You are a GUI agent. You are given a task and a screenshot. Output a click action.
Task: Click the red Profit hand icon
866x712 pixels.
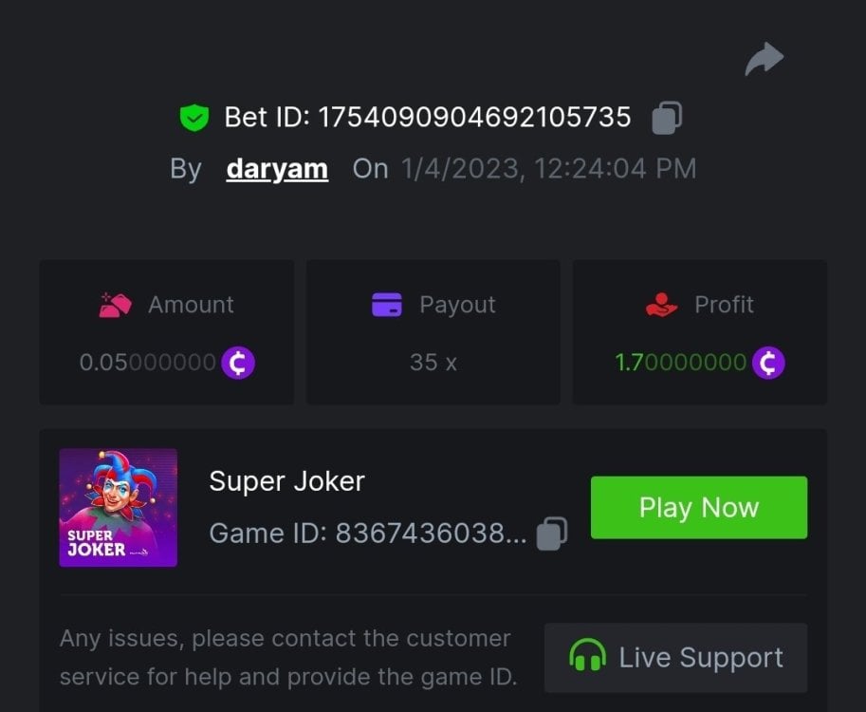(x=661, y=305)
